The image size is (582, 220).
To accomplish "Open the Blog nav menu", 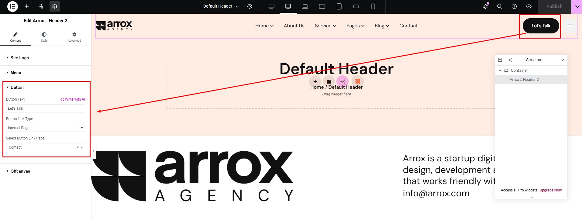I will coord(382,26).
